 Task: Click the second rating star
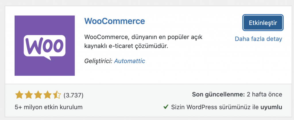pyautogui.click(x=29, y=94)
